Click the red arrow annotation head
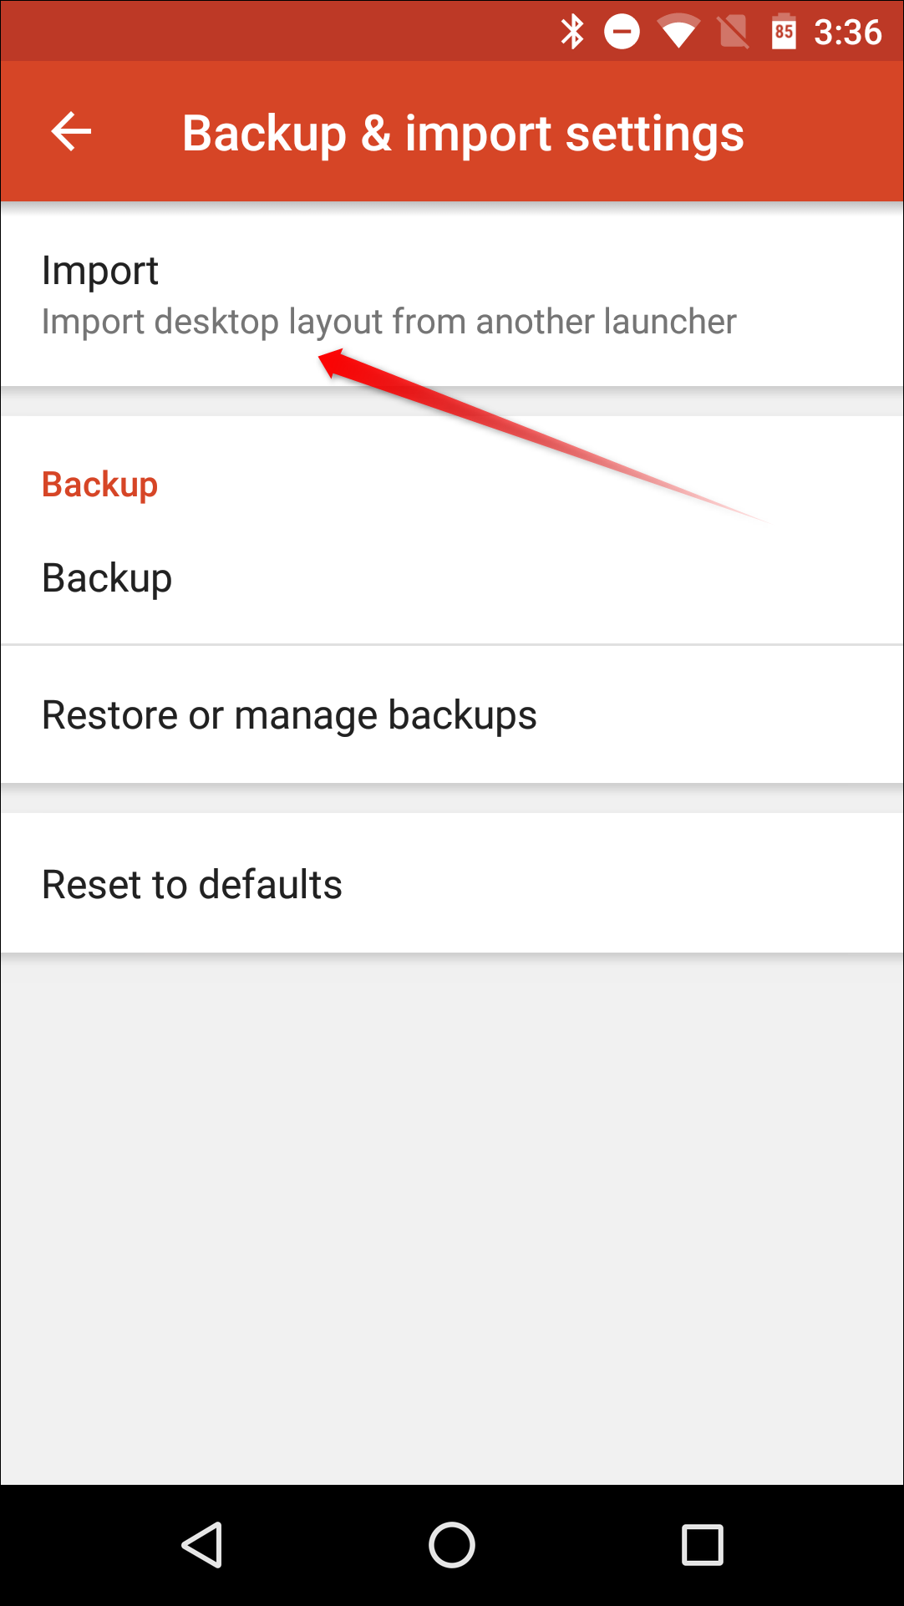The height and width of the screenshot is (1606, 904). [333, 363]
